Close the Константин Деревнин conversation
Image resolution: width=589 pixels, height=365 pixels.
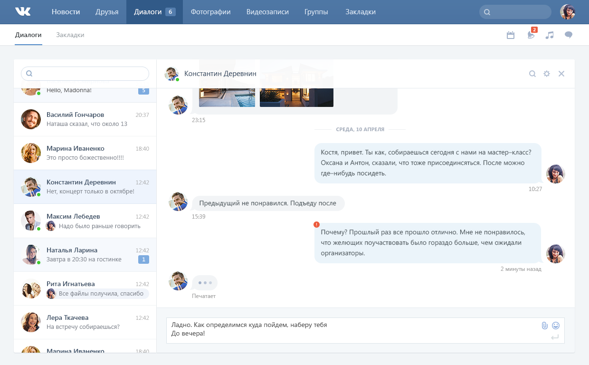[561, 74]
